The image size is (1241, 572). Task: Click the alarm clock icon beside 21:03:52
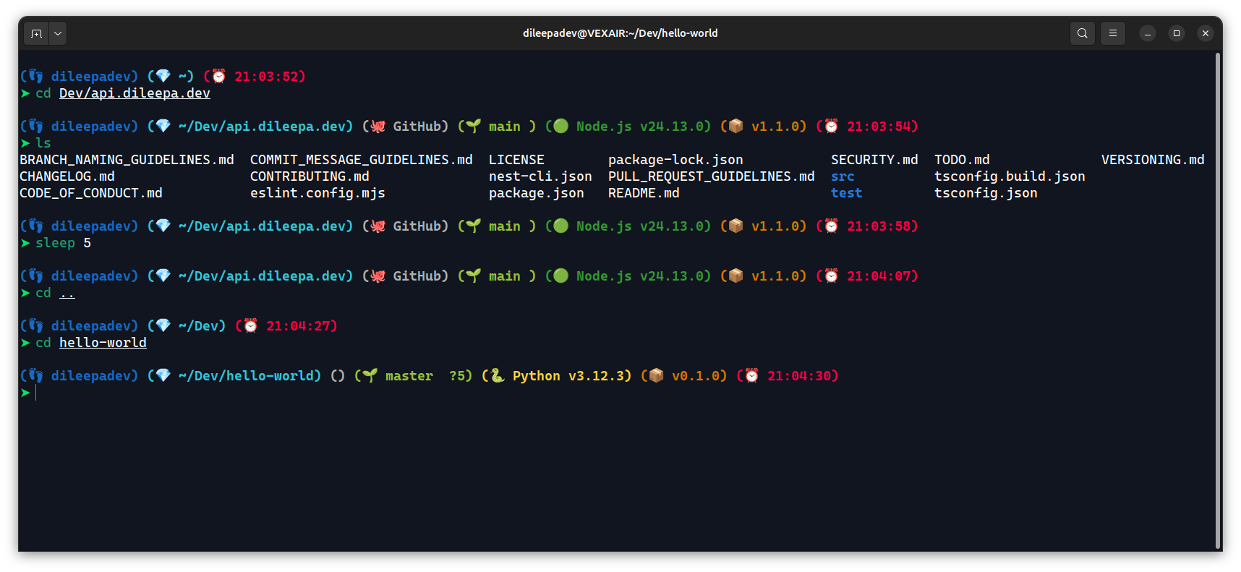219,76
